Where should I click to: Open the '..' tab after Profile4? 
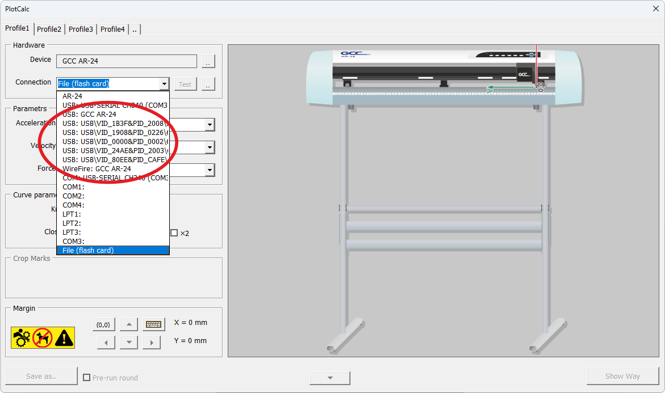135,29
